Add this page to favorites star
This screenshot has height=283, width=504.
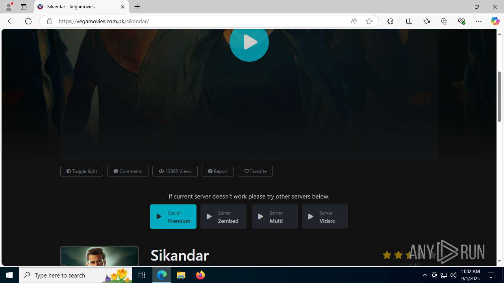click(369, 21)
